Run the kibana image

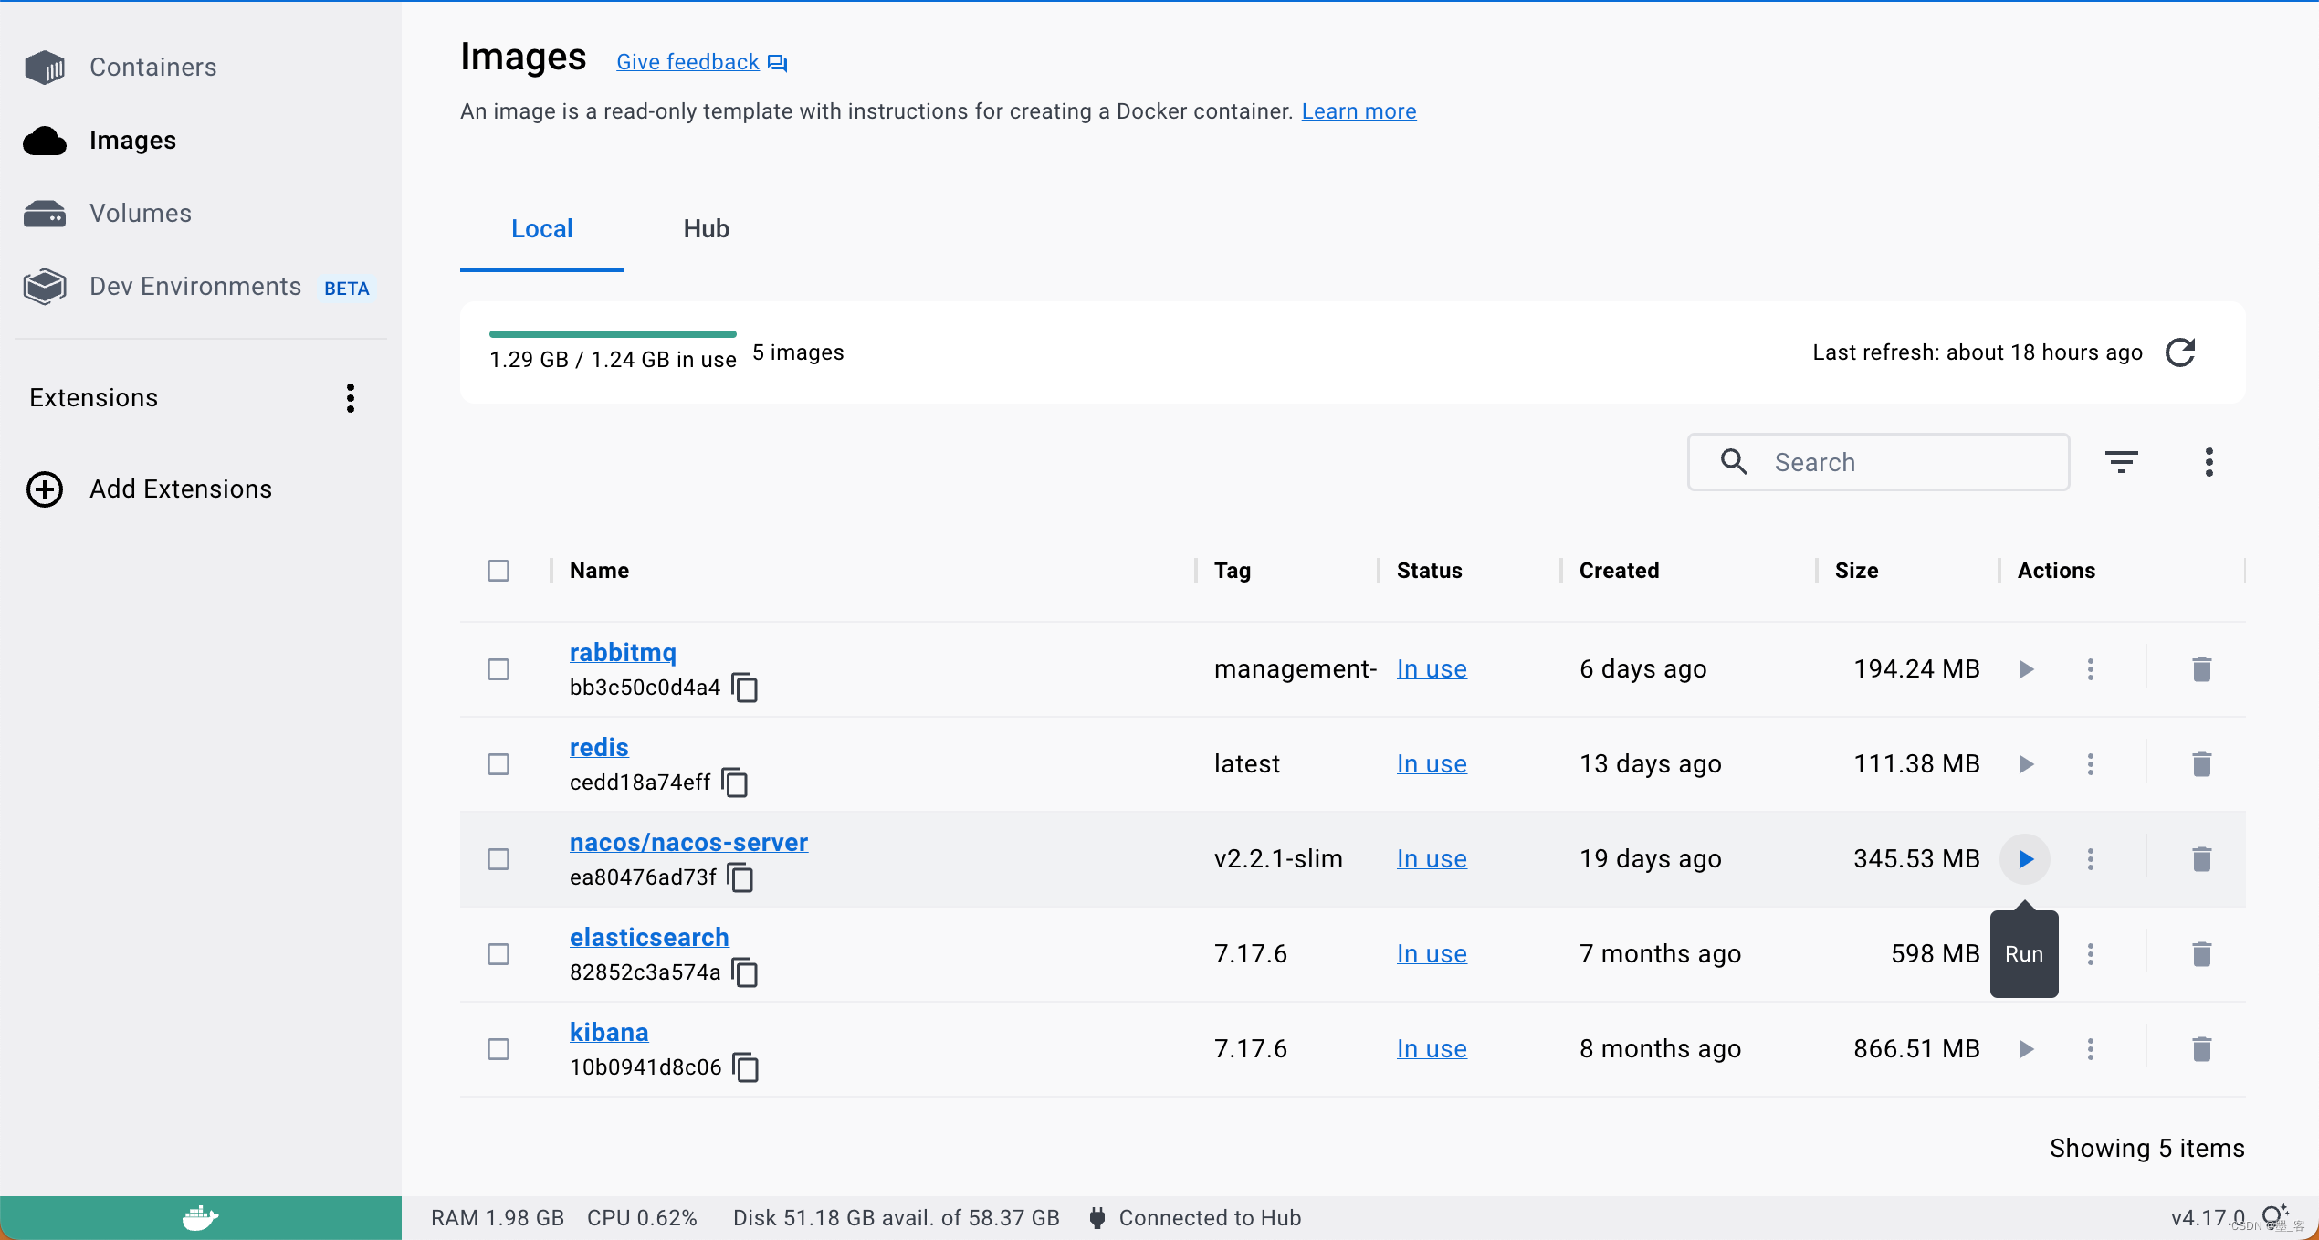(x=2026, y=1049)
